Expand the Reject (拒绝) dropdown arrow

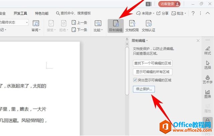pyautogui.click(x=68, y=30)
